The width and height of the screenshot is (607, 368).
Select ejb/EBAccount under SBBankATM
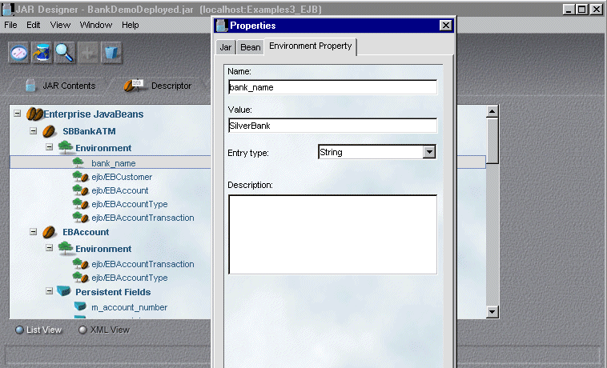[119, 190]
